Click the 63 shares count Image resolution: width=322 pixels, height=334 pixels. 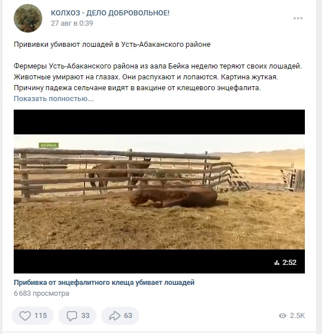(x=128, y=316)
